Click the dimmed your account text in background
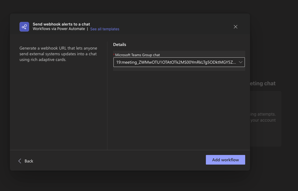298x191 pixels. (x=263, y=120)
